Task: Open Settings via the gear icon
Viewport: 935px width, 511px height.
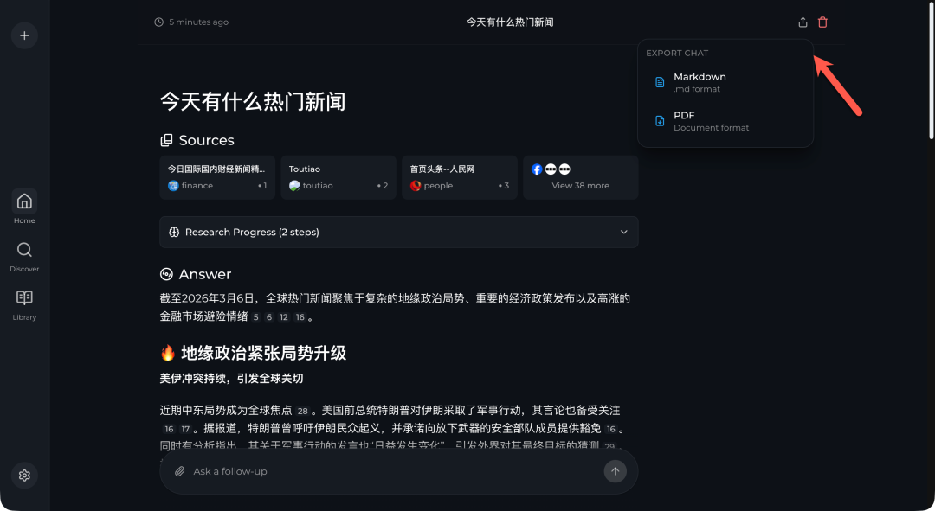Action: [x=23, y=475]
